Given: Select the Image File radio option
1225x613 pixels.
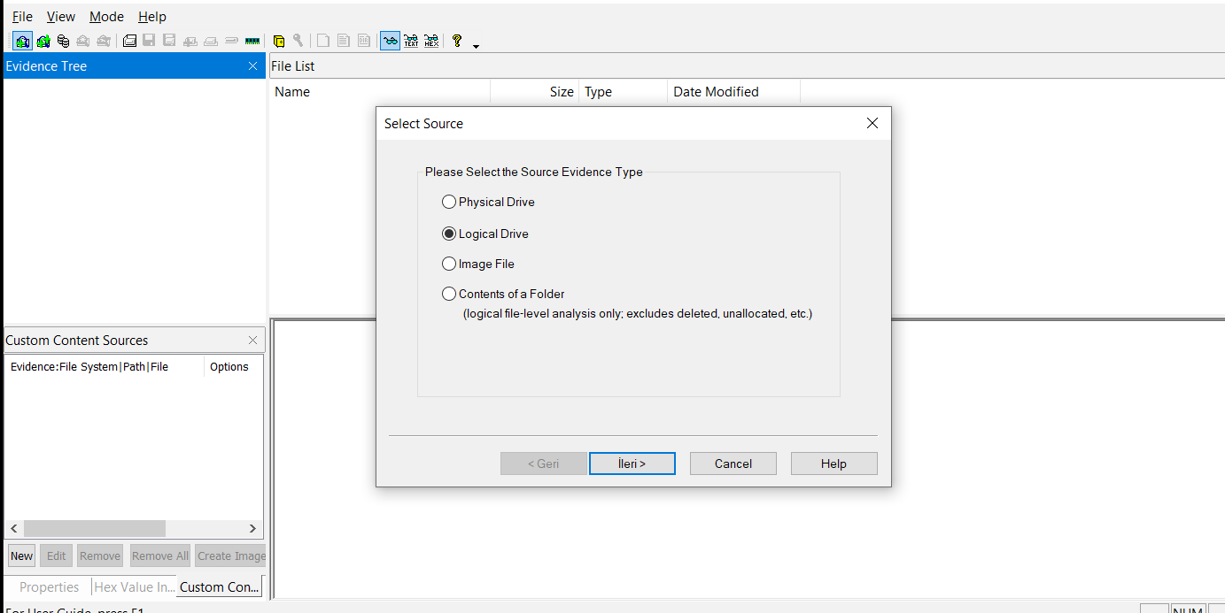Looking at the screenshot, I should [x=449, y=264].
